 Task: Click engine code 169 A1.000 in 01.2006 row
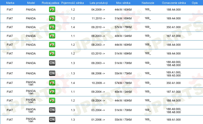[x=173, y=120]
